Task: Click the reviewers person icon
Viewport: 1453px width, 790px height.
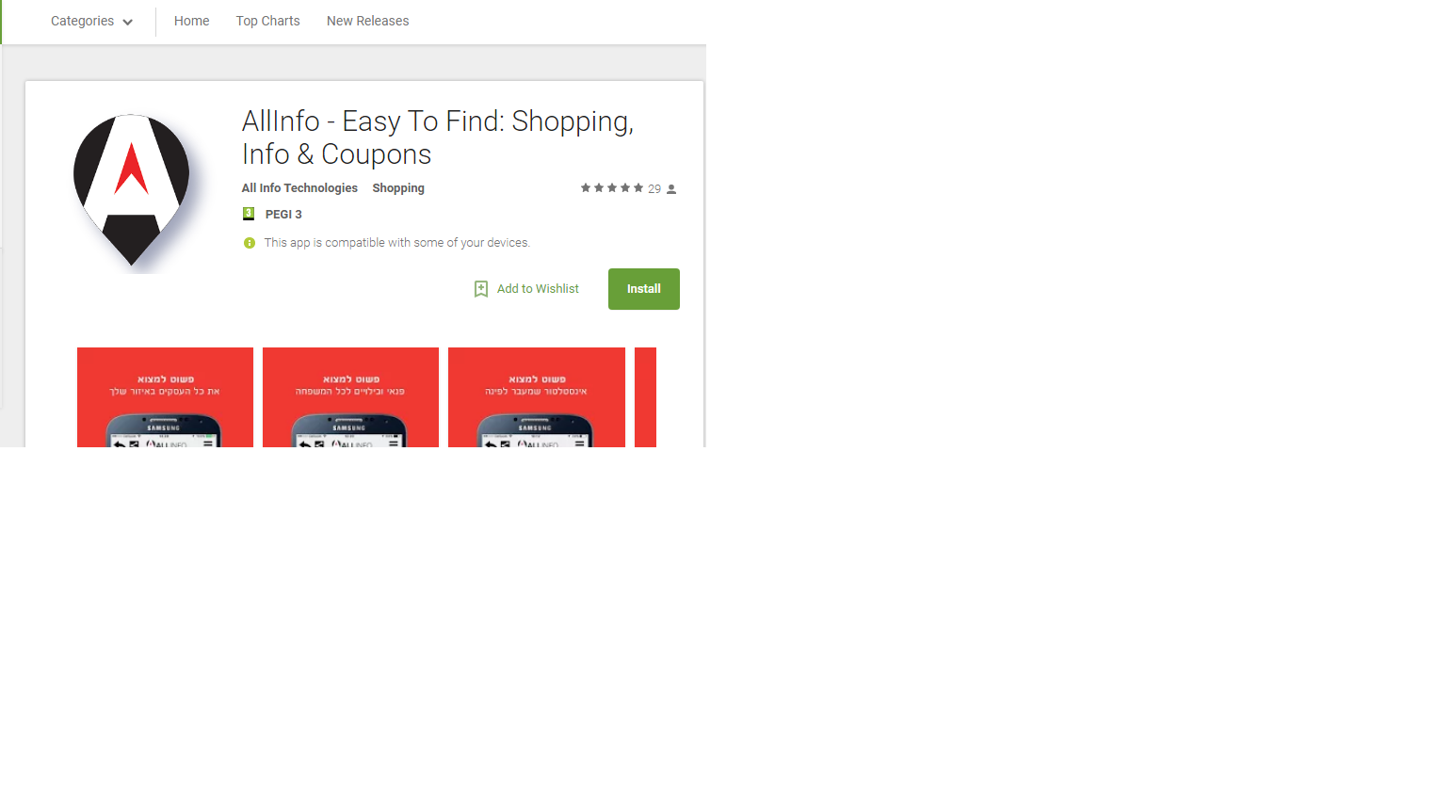Action: (671, 189)
